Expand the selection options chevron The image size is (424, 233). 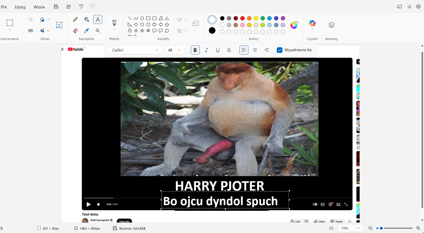[10, 30]
